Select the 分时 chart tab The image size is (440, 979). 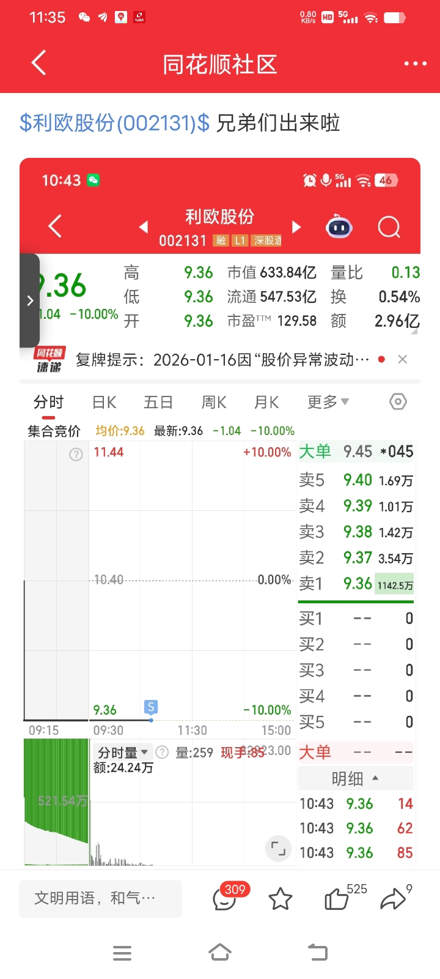coord(49,402)
